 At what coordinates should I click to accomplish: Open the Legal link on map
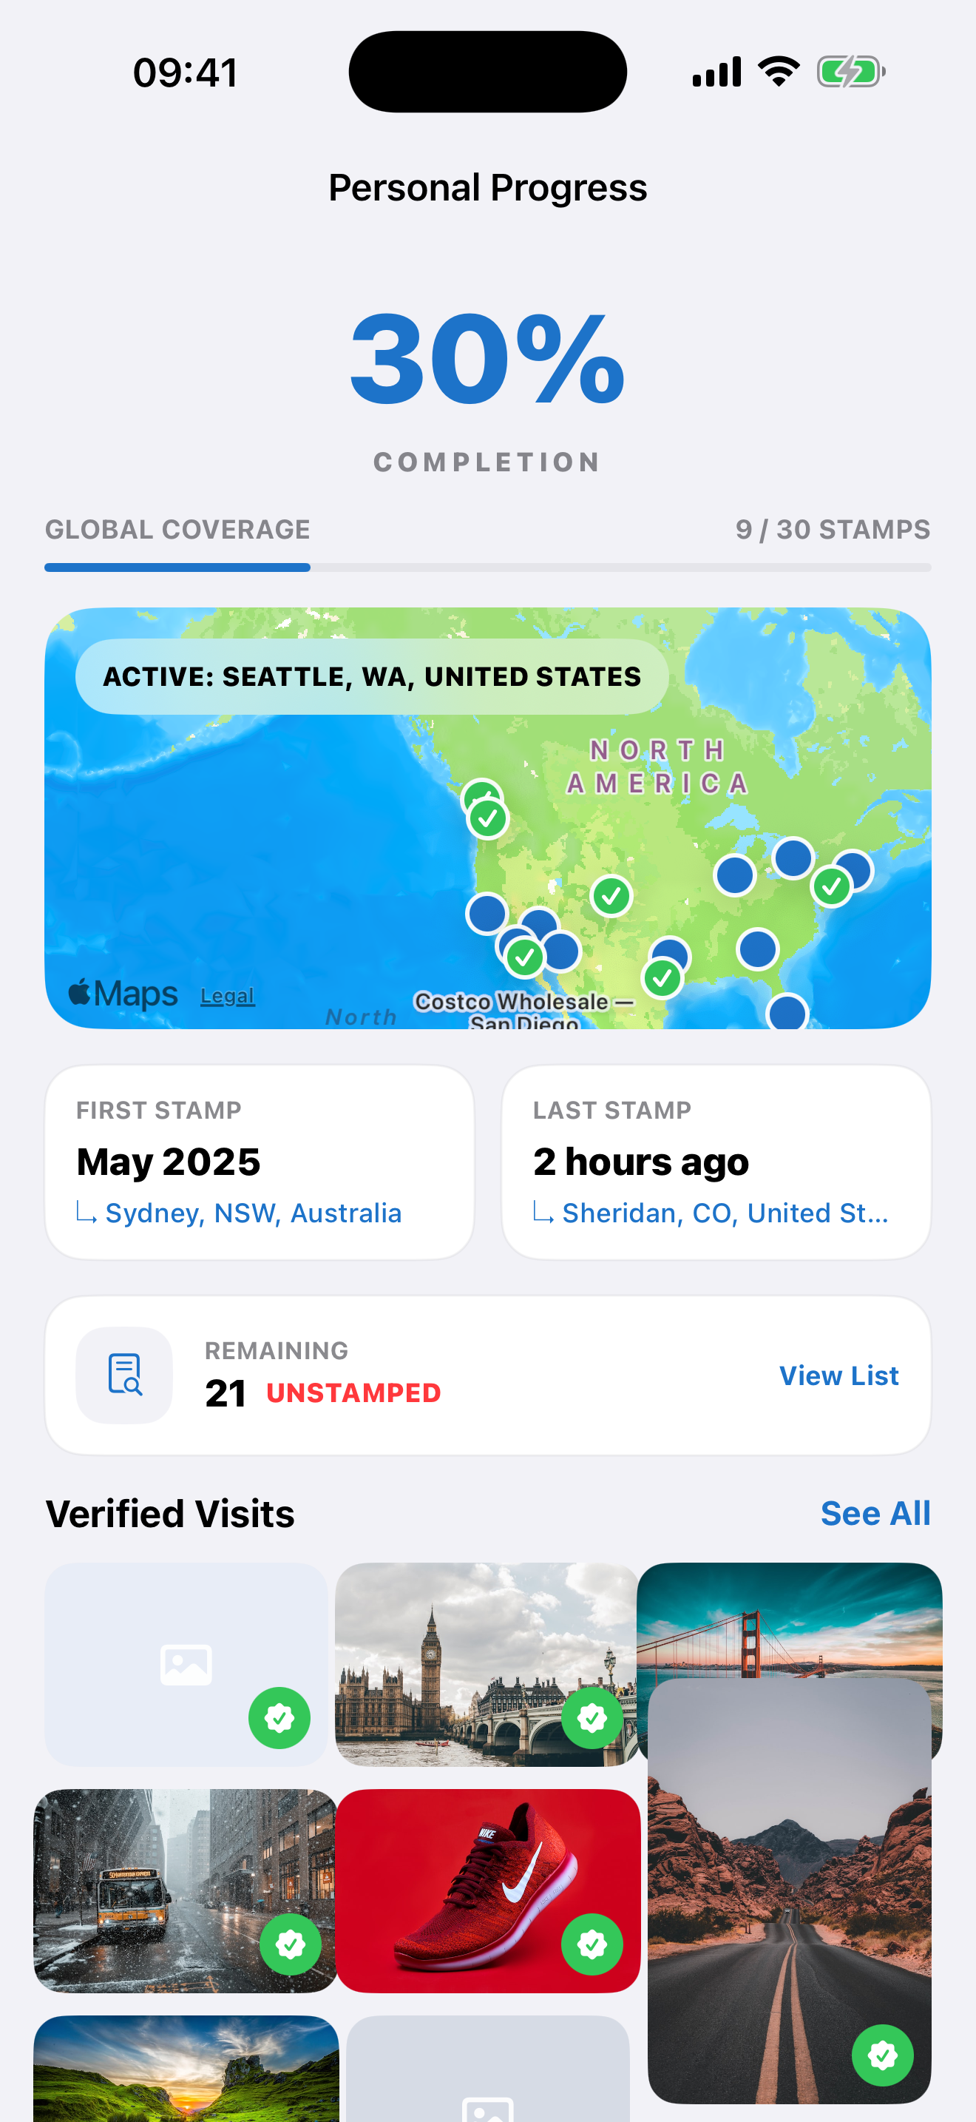click(x=227, y=995)
